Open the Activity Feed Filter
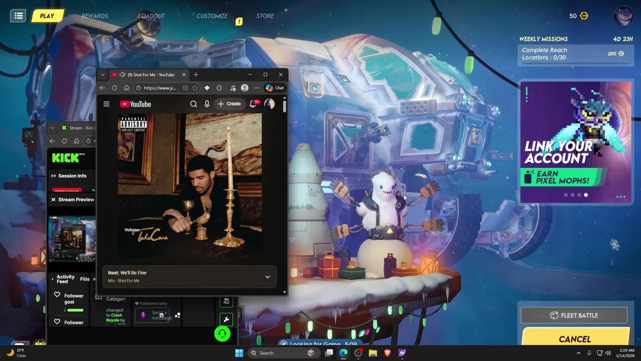 coord(85,279)
